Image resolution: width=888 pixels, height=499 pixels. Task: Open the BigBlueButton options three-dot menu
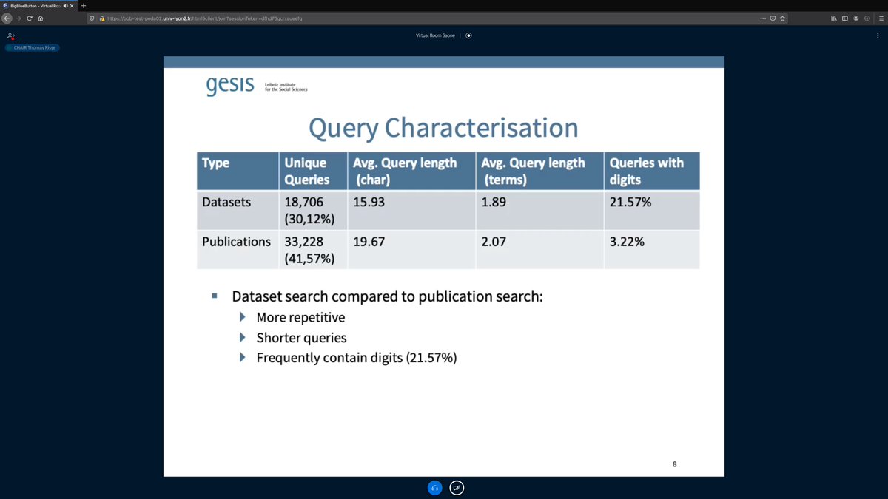(878, 35)
